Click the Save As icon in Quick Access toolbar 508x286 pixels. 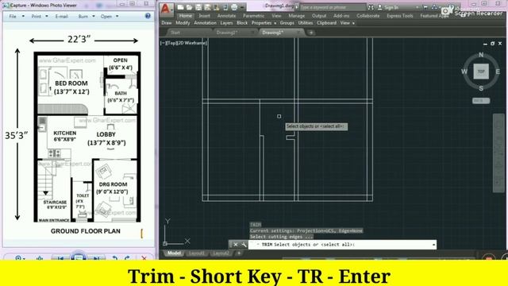(x=207, y=7)
